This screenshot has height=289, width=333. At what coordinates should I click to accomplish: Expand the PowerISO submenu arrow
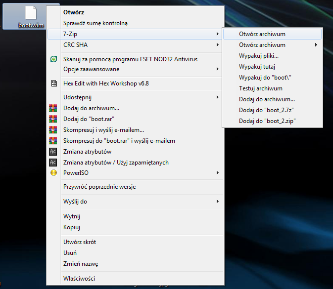tap(218, 172)
